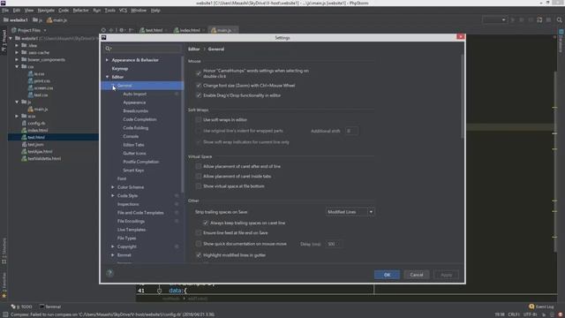Click the settings content vertical scrollbar

point(462,95)
